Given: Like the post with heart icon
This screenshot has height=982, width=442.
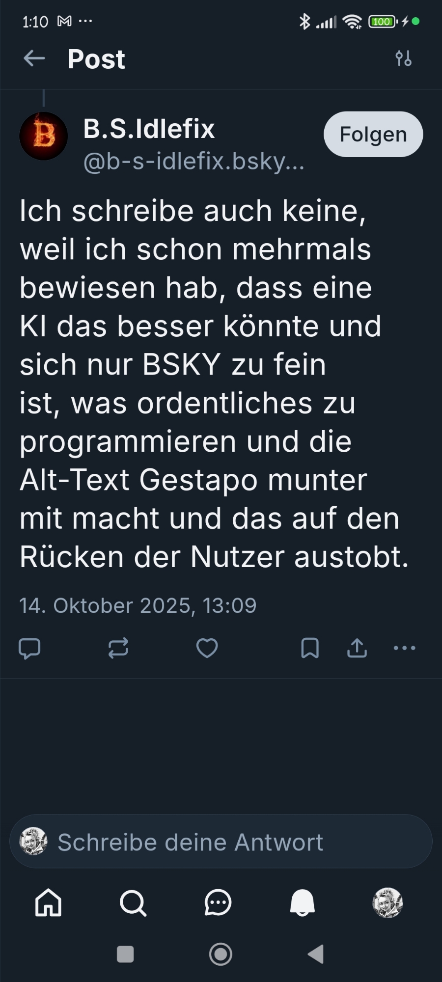Looking at the screenshot, I should point(207,648).
